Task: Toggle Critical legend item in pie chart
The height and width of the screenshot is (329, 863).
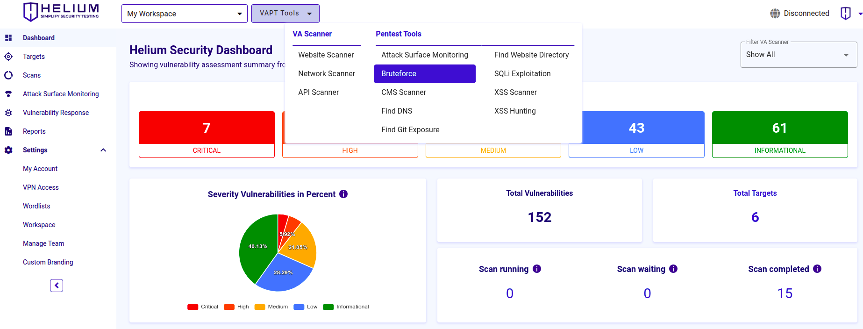Action: pyautogui.click(x=203, y=307)
